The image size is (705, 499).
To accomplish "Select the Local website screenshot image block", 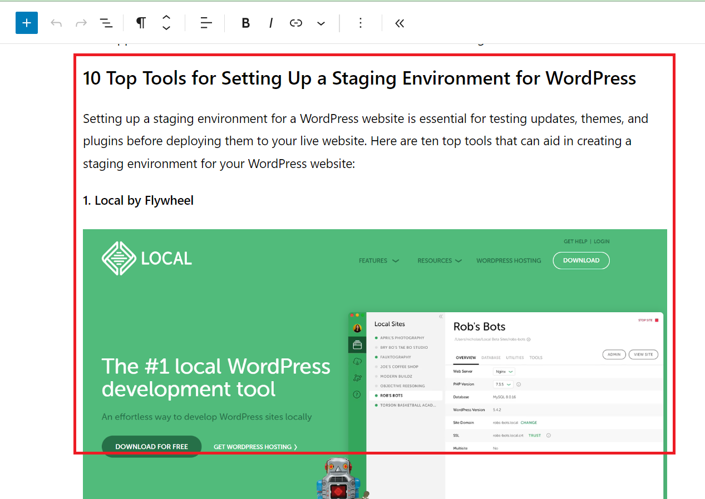I will tap(375, 364).
